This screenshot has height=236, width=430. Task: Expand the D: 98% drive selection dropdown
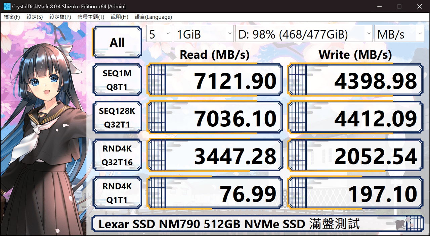(304, 34)
